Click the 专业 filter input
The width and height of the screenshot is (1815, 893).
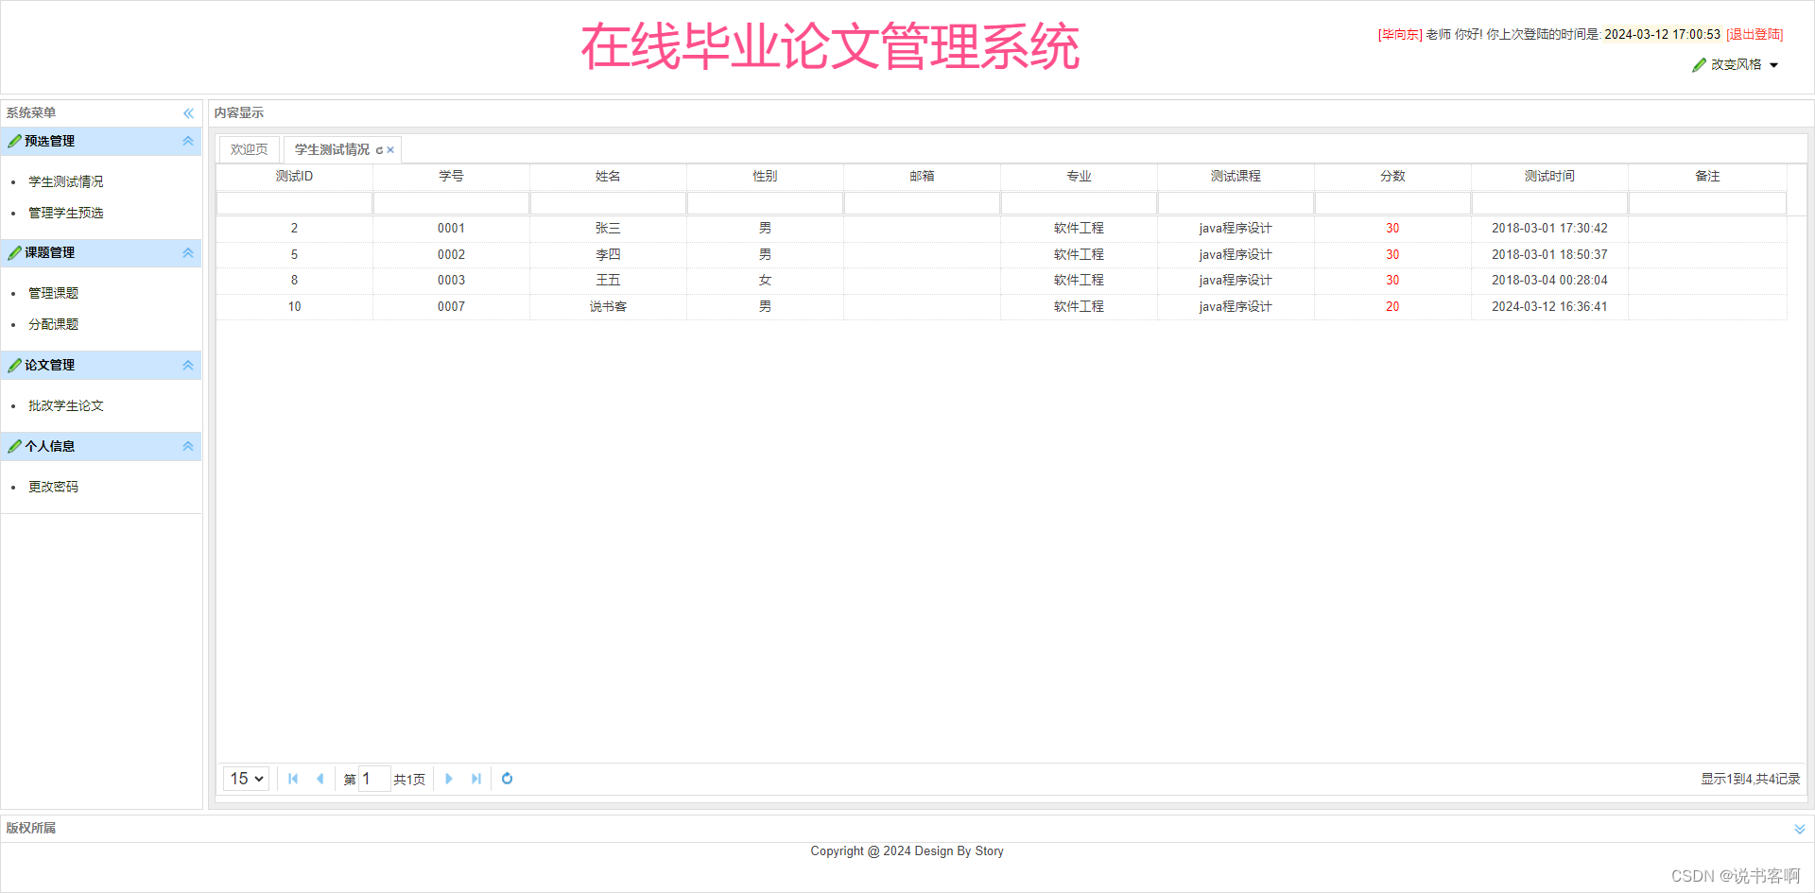[x=1079, y=203]
